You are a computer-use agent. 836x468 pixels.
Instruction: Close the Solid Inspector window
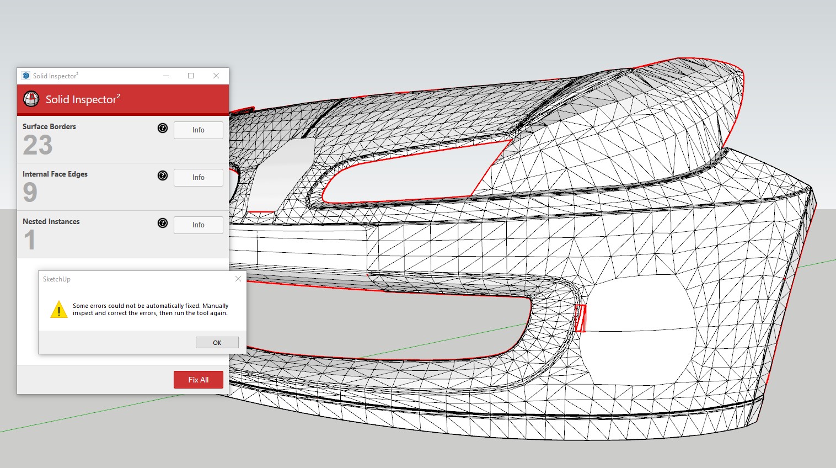point(216,76)
